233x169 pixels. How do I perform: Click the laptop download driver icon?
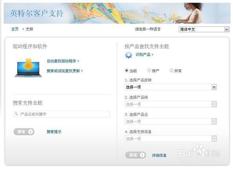tap(28, 68)
